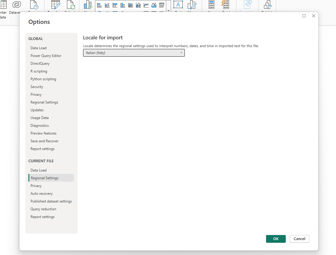
Task: Close the Options dialog with X
Action: click(x=314, y=16)
